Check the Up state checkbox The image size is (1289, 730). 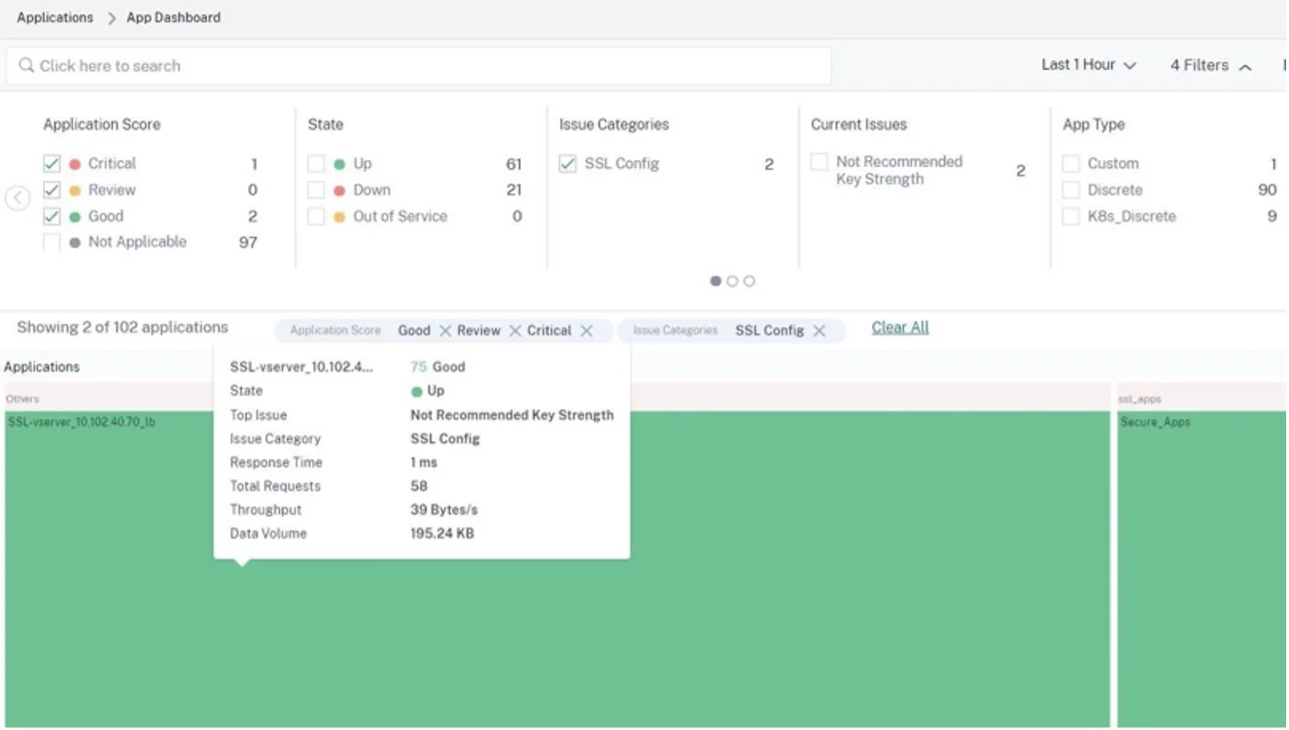316,163
